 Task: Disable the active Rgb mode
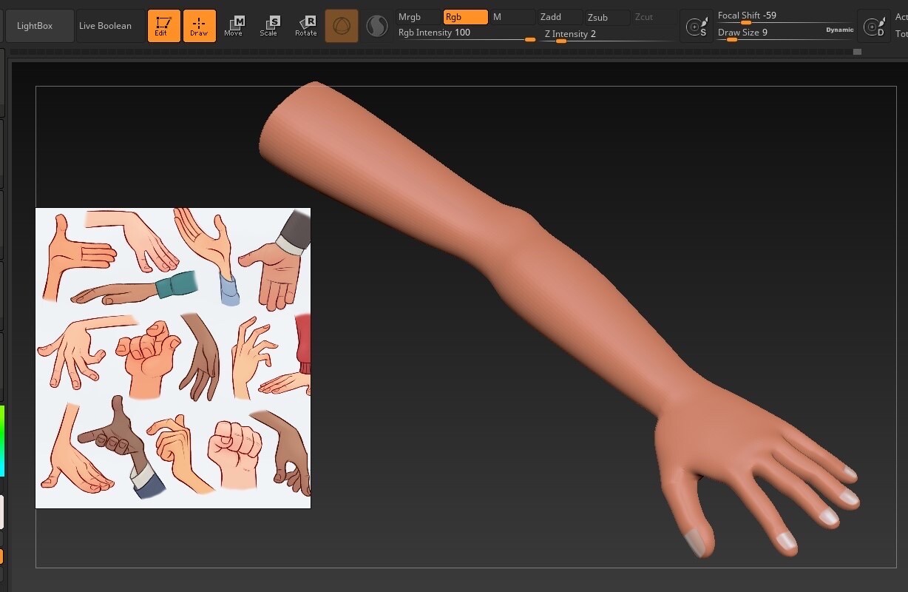[465, 16]
